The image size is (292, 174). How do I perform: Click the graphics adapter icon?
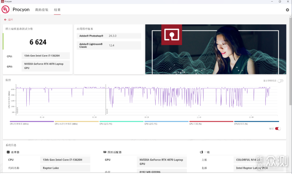(x=105, y=152)
